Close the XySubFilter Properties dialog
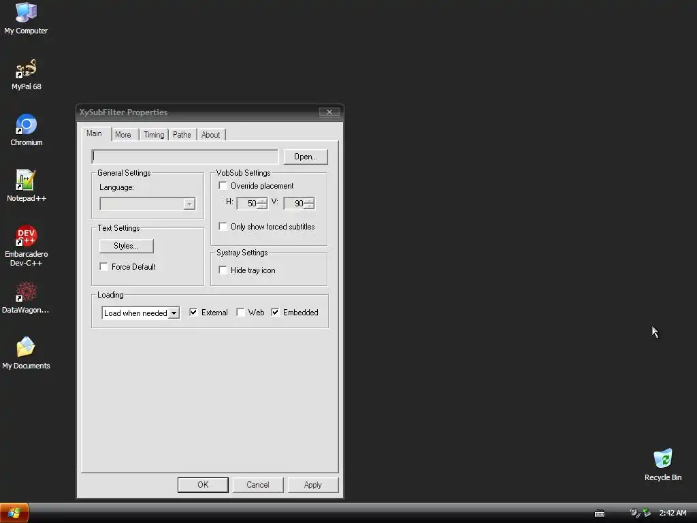This screenshot has height=523, width=697. click(329, 112)
